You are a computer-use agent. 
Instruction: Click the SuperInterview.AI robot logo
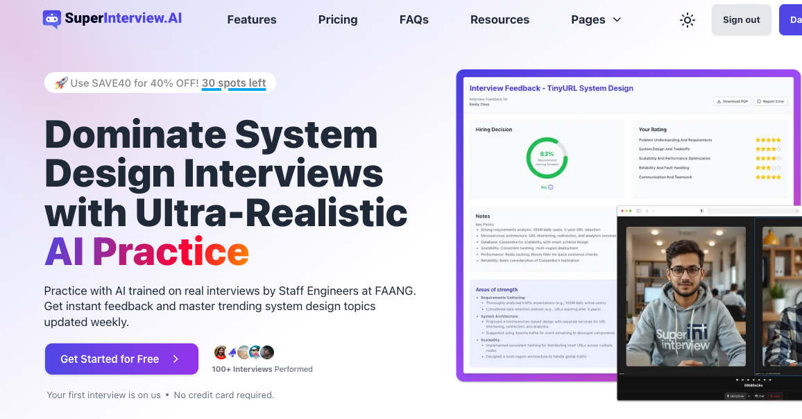(x=51, y=19)
